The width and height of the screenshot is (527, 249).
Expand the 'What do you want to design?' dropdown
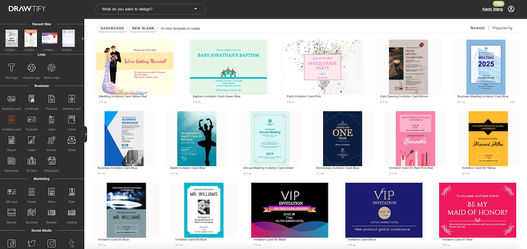pyautogui.click(x=150, y=9)
